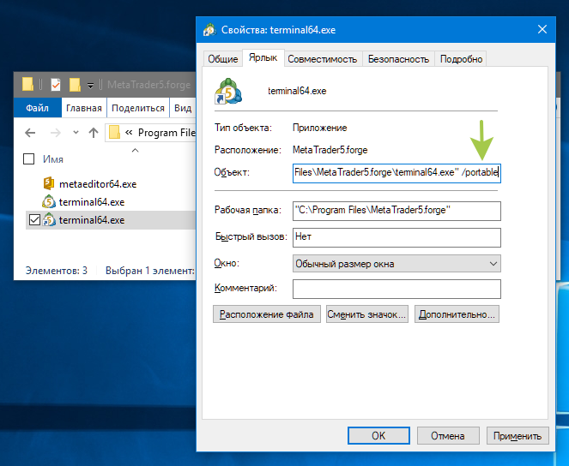Open the Окно window size dropdown
Image resolution: width=569 pixels, height=466 pixels.
pyautogui.click(x=396, y=264)
